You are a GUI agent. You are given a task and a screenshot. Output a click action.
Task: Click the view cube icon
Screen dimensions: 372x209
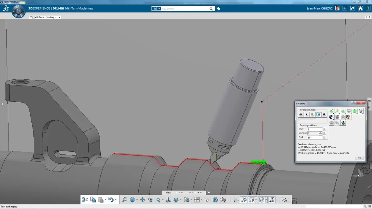(x=132, y=200)
